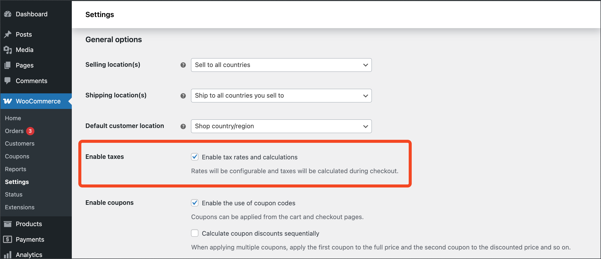Open the Customers link in sidebar
The width and height of the screenshot is (601, 259).
(20, 144)
